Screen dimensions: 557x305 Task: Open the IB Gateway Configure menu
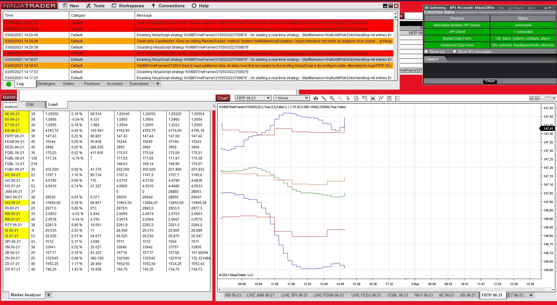click(516, 8)
